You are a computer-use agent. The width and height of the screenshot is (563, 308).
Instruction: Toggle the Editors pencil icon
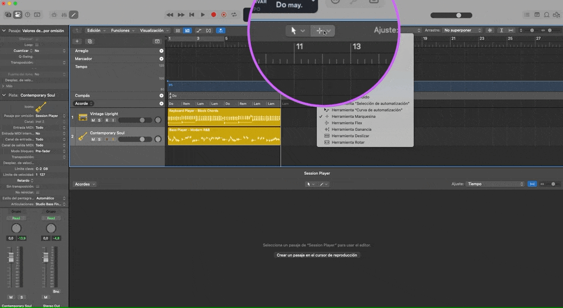74,15
